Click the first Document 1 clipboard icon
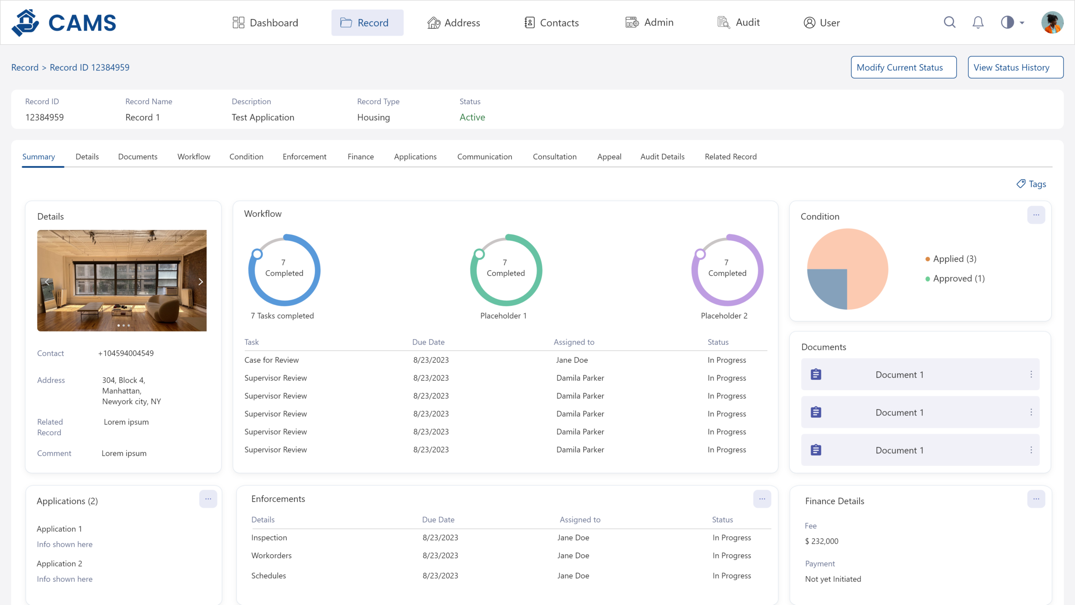Viewport: 1075px width, 605px height. pyautogui.click(x=816, y=374)
